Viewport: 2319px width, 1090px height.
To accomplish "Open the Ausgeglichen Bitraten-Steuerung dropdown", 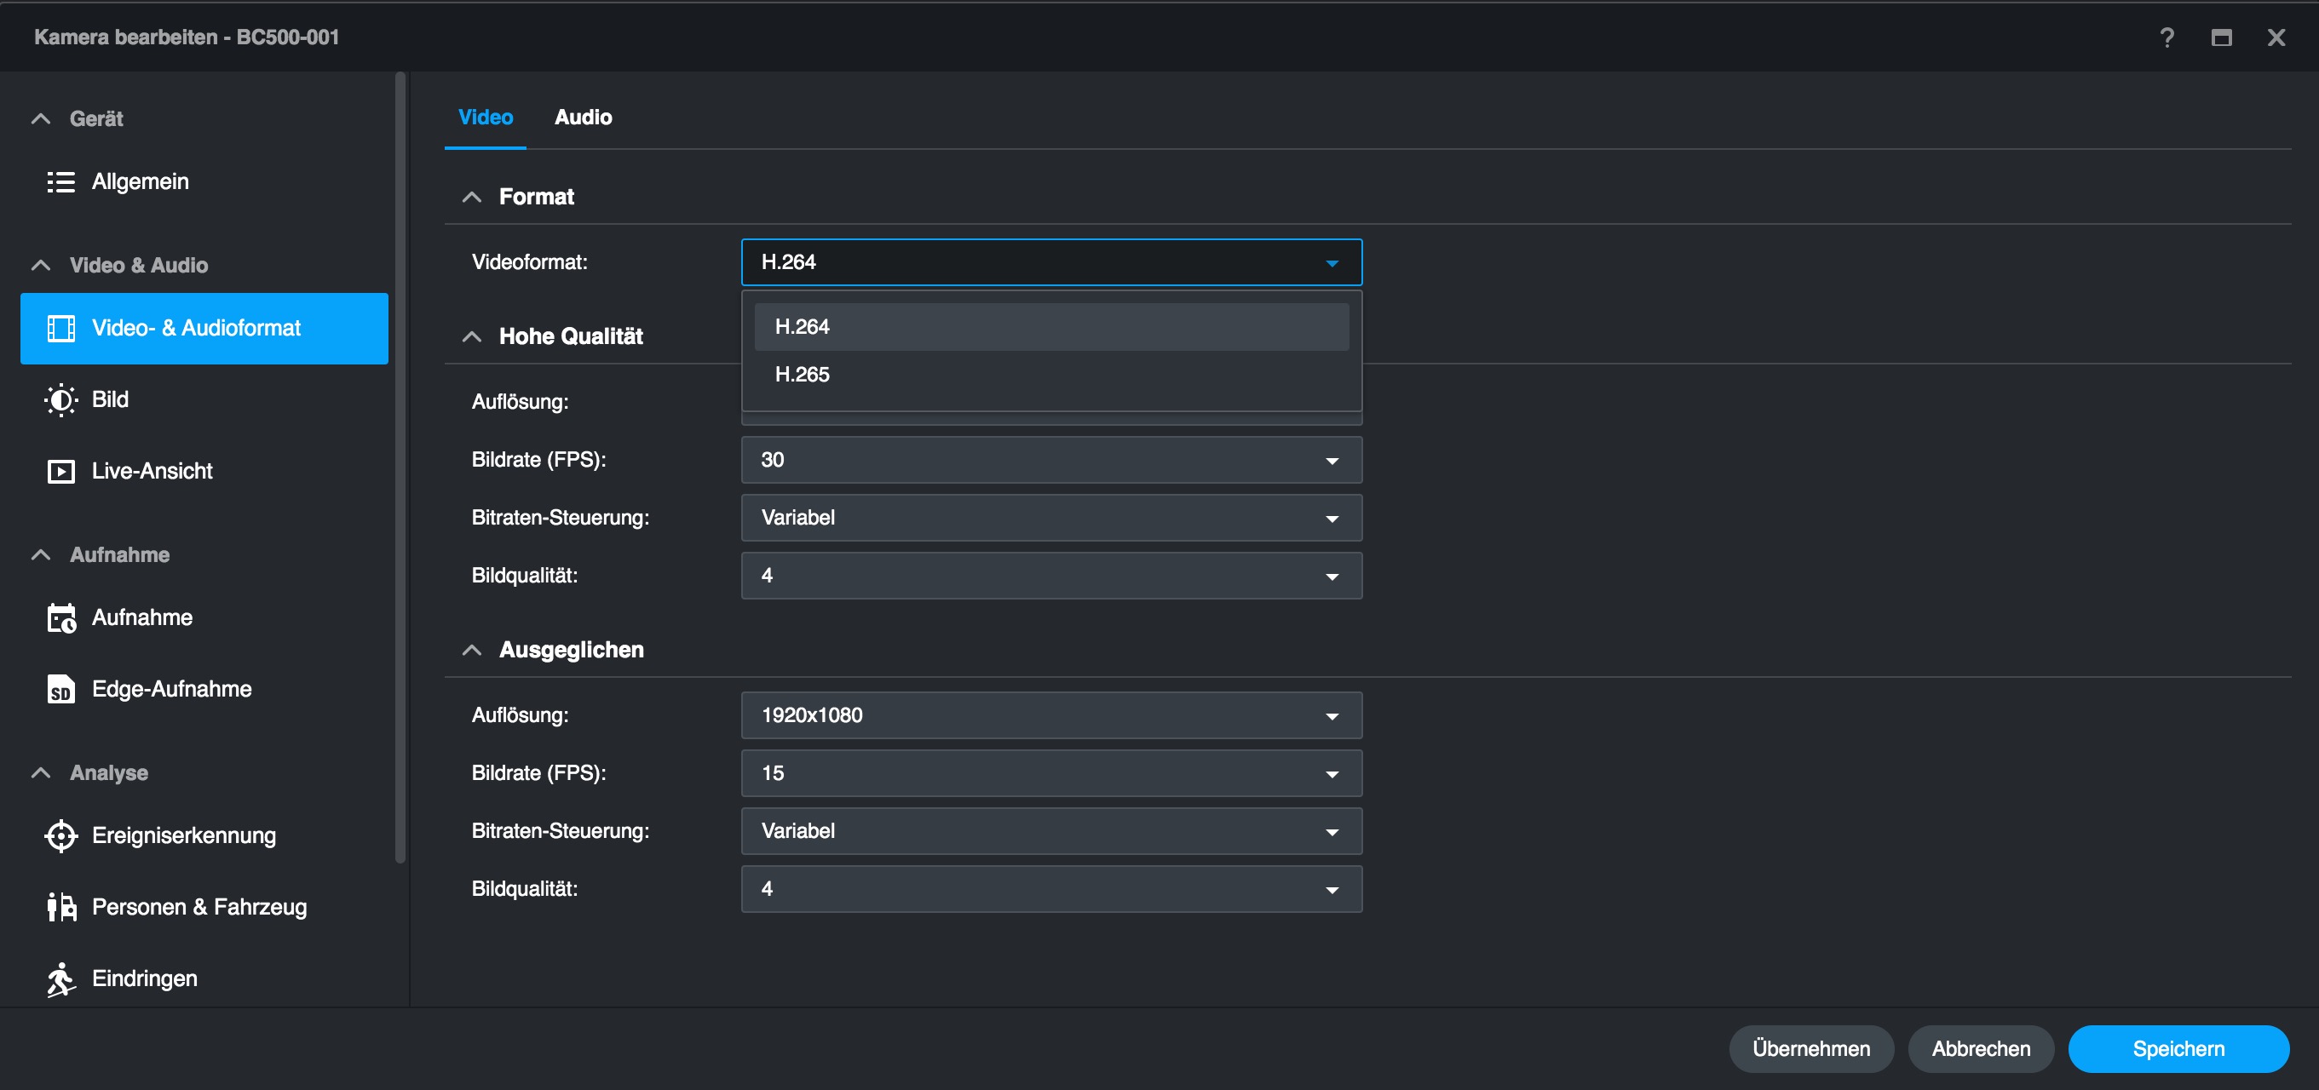I will point(1050,831).
